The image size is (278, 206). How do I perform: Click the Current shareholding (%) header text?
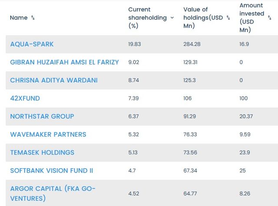(x=147, y=18)
